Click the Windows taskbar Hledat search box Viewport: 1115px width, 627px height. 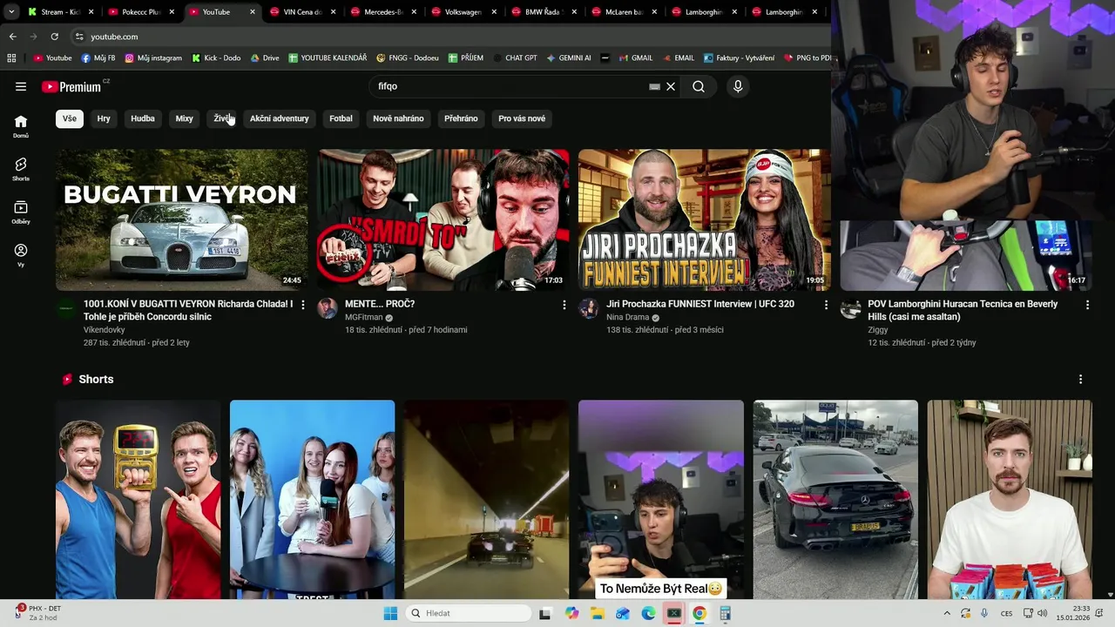(469, 613)
